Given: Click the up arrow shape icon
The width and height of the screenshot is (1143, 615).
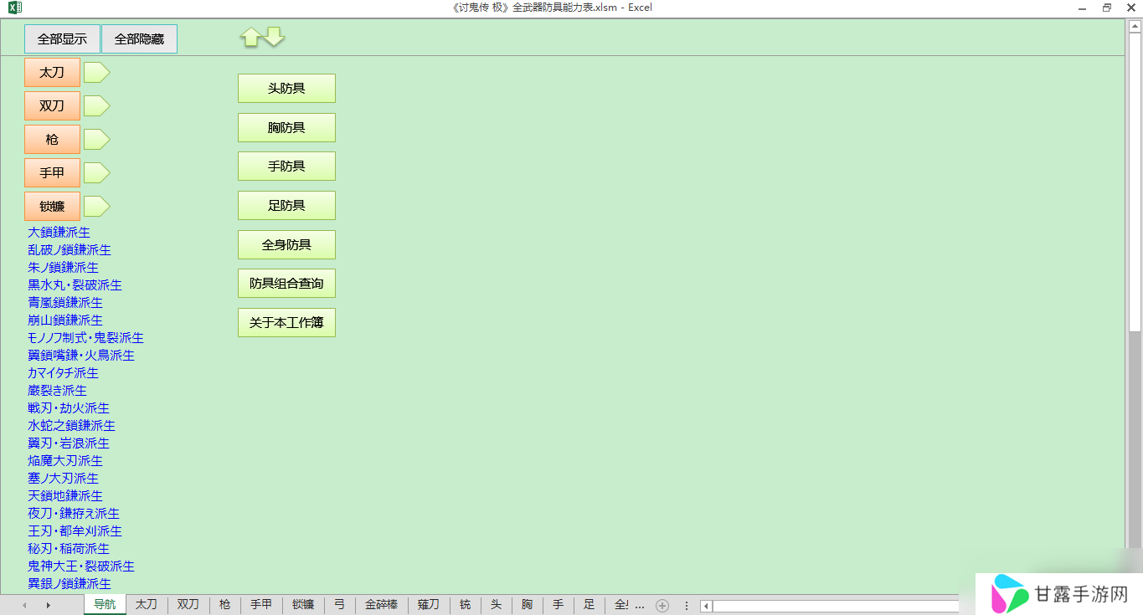Looking at the screenshot, I should coord(250,37).
